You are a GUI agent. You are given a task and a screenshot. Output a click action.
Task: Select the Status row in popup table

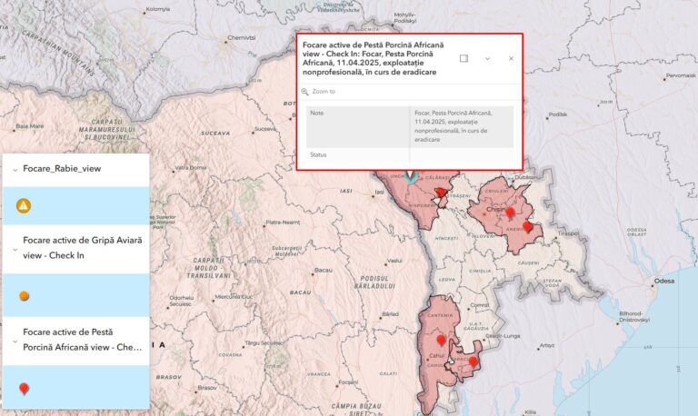click(409, 155)
